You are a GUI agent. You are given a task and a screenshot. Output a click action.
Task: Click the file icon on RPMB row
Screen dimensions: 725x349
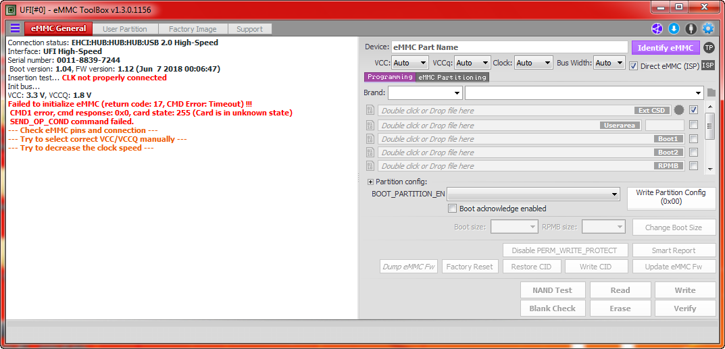coord(370,166)
